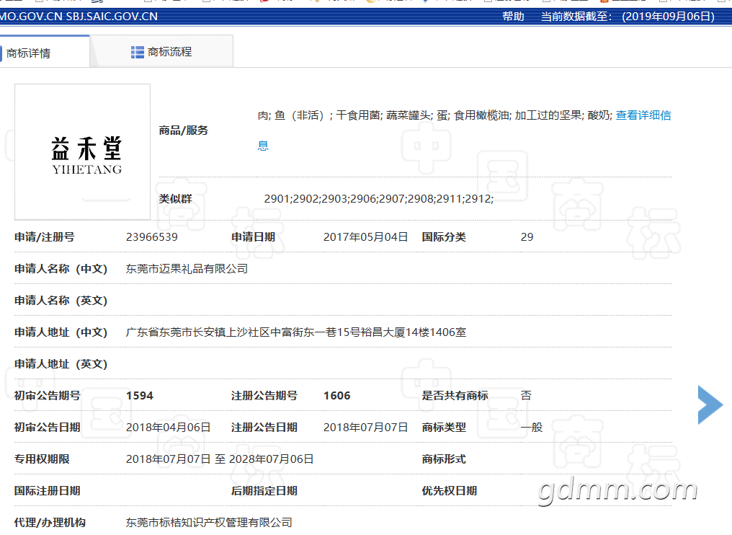
Task: Click the 申请/注册号 label
Action: tap(45, 237)
